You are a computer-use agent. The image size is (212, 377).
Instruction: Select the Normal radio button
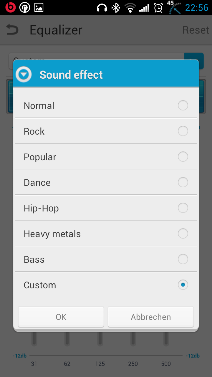pyautogui.click(x=183, y=105)
